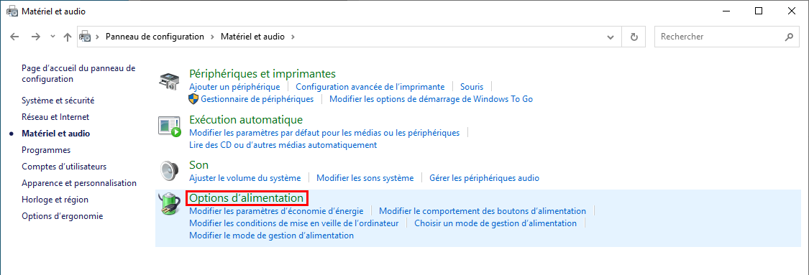Screen dimensions: 809x275
Task: Click the Exécution automatique icon
Action: [x=170, y=126]
